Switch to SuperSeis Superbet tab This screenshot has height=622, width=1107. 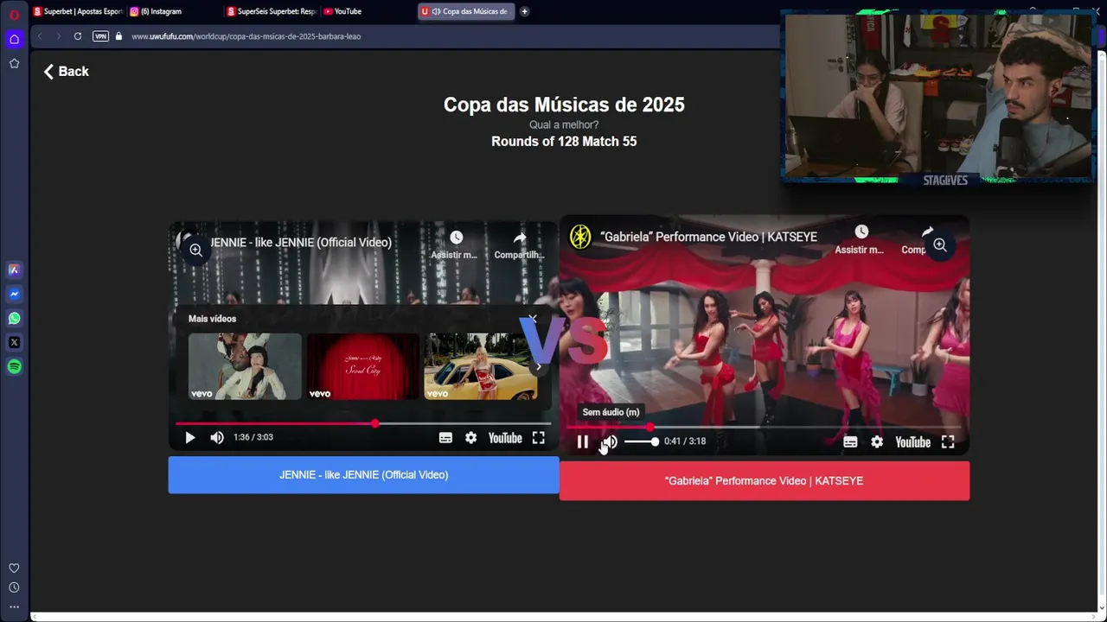[272, 11]
